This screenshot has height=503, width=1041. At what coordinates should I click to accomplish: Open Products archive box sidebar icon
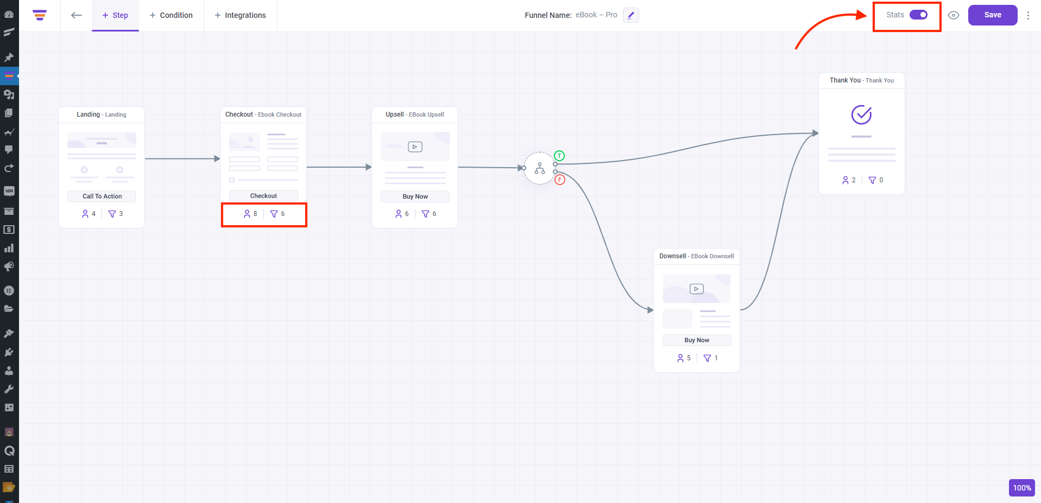tap(9, 211)
